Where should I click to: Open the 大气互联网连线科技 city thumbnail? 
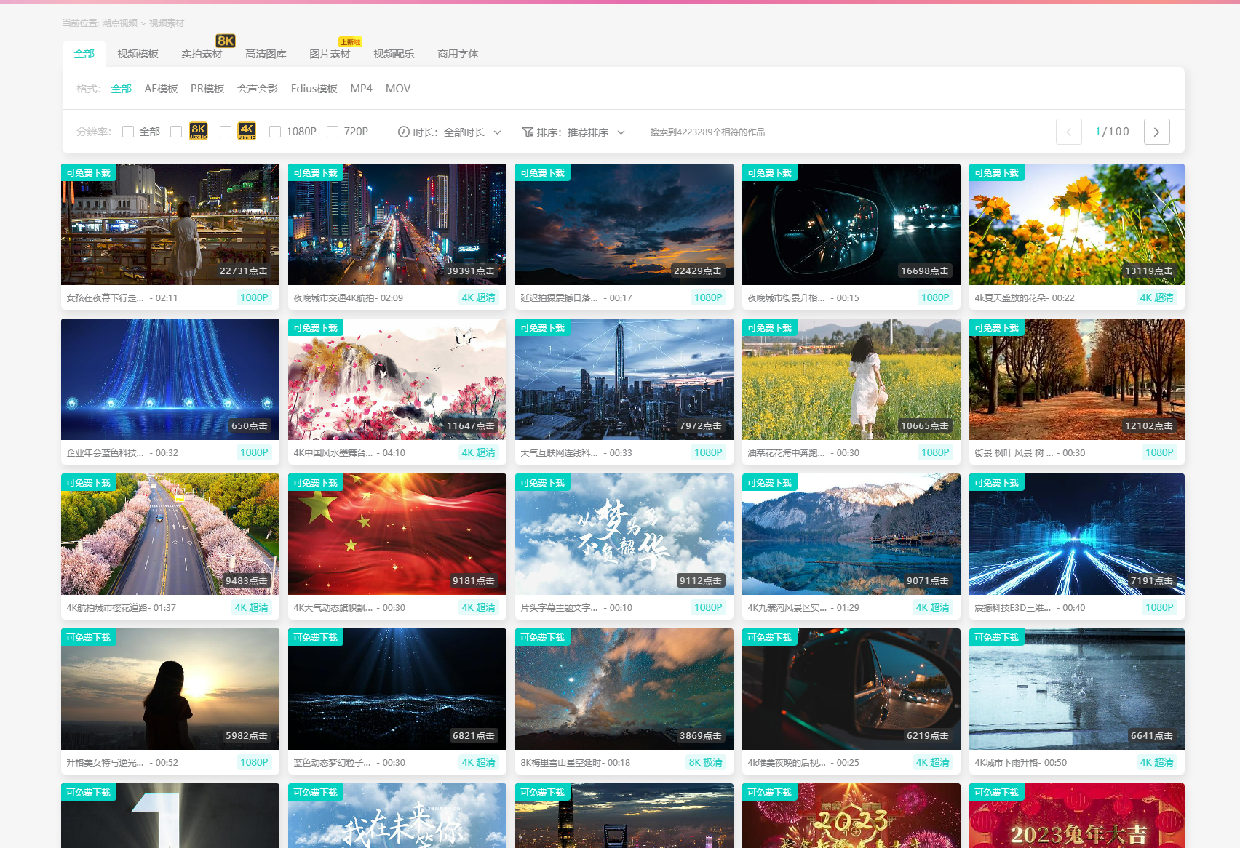coord(624,379)
